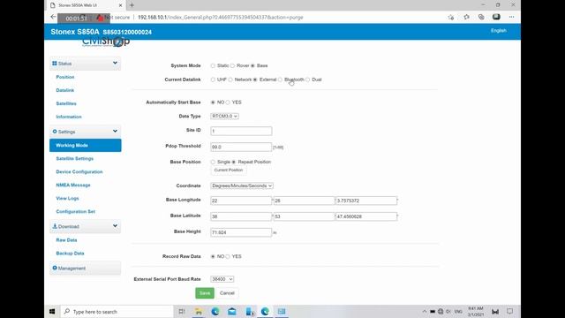Open the browser favorites list

point(466,17)
